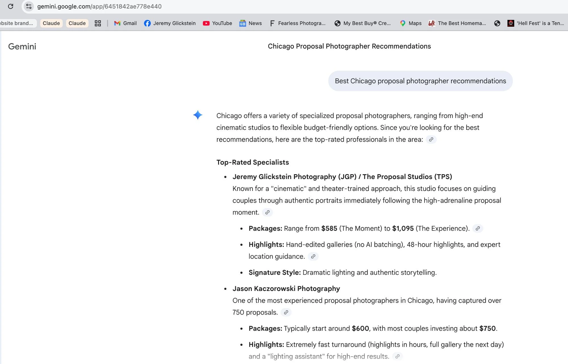Image resolution: width=568 pixels, height=364 pixels.
Task: Open the grid-style bookmark folder icon
Action: (98, 23)
